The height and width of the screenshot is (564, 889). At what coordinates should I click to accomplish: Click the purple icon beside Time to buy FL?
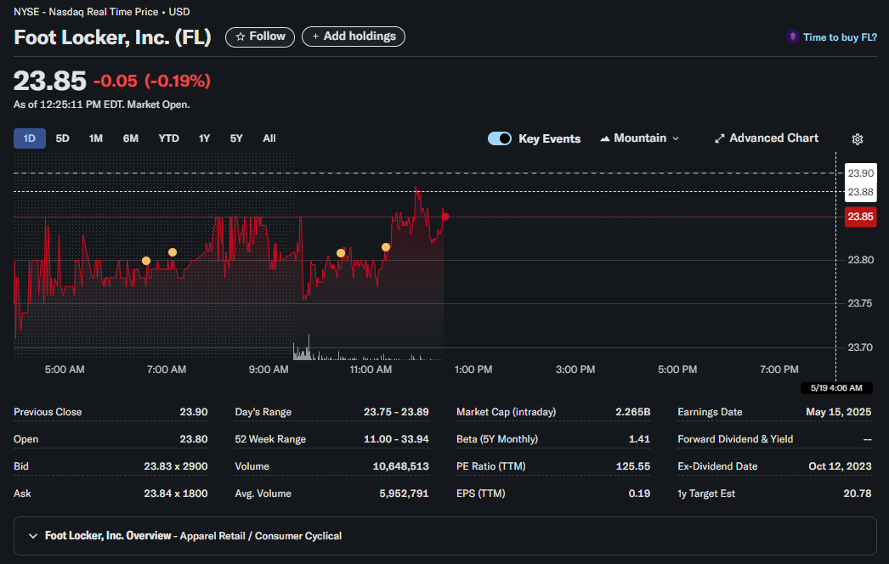click(793, 37)
